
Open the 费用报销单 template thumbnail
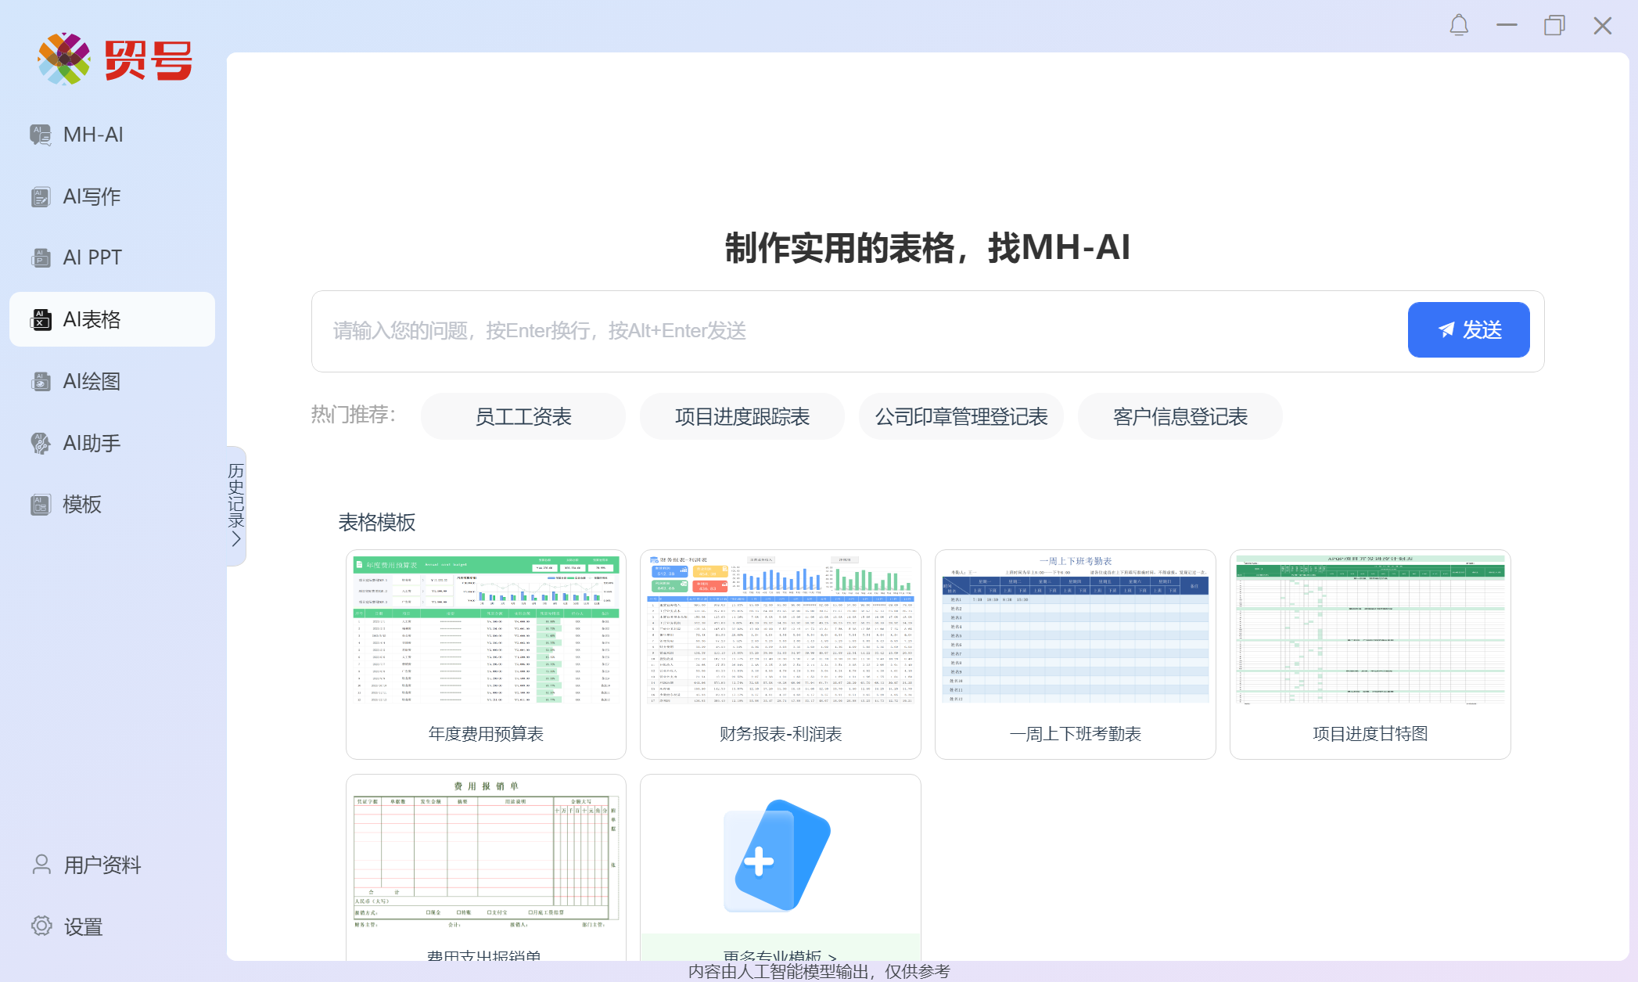(x=486, y=854)
